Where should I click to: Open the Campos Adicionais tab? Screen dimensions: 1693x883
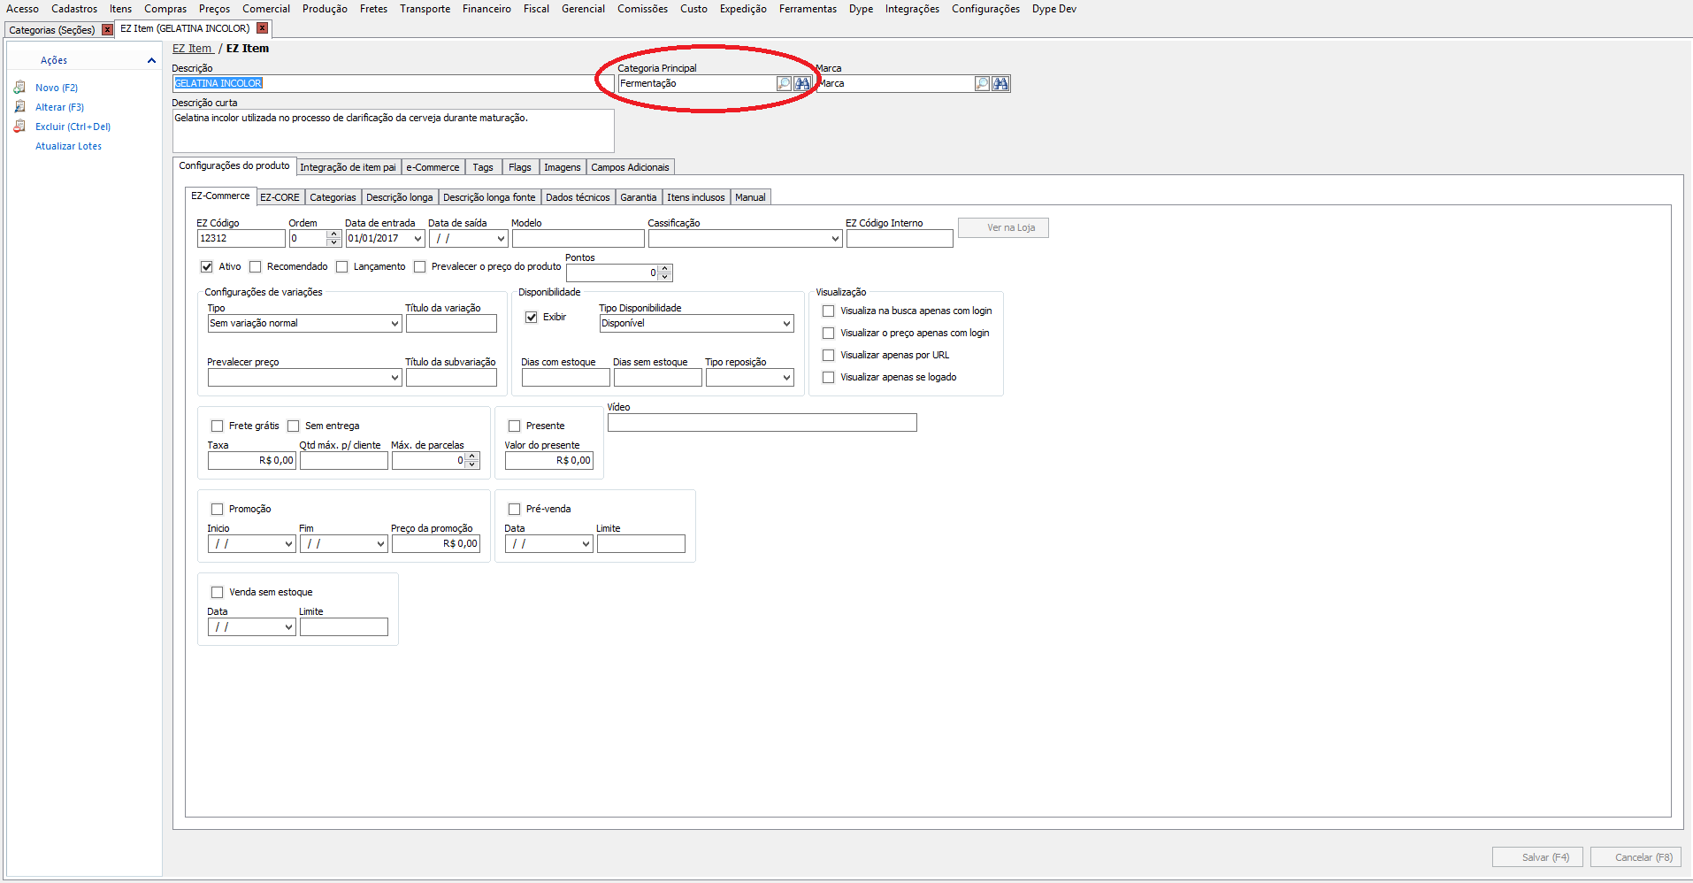click(630, 167)
